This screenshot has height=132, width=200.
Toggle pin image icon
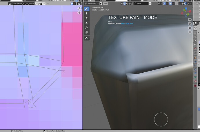48,4
